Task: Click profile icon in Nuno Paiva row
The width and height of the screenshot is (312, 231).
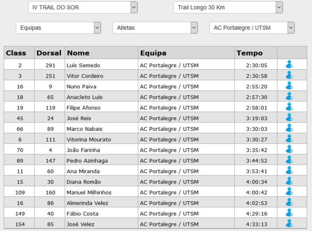Action: tap(289, 86)
